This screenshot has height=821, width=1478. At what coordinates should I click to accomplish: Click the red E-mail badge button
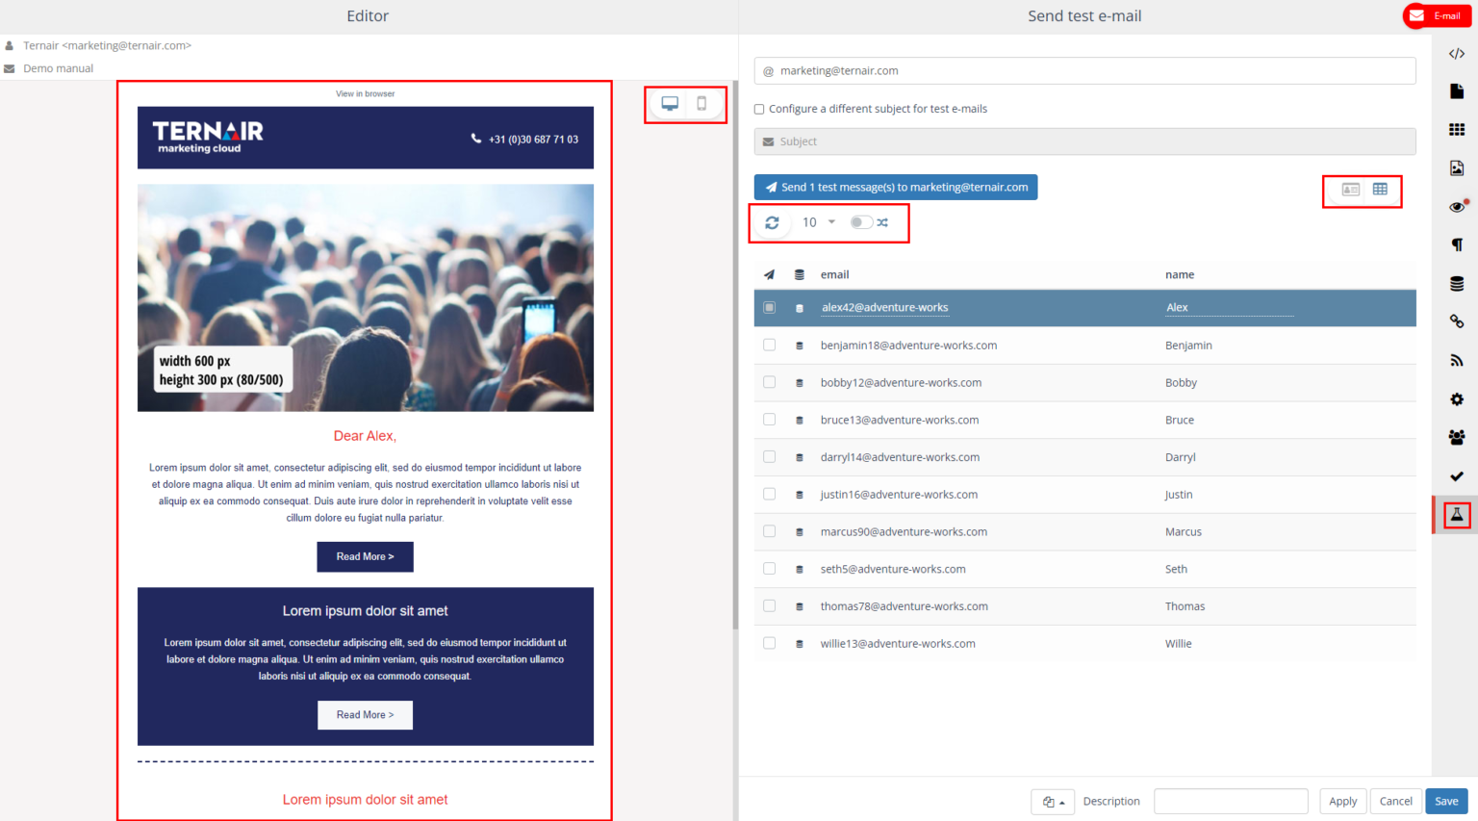pyautogui.click(x=1438, y=16)
